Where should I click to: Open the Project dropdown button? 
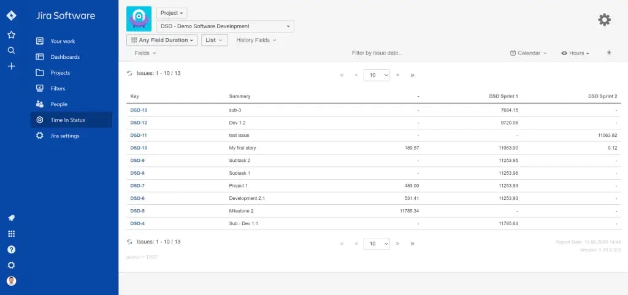tap(172, 13)
